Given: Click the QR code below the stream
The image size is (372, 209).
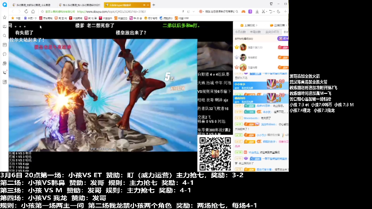Looking at the screenshot, I should pyautogui.click(x=215, y=154).
